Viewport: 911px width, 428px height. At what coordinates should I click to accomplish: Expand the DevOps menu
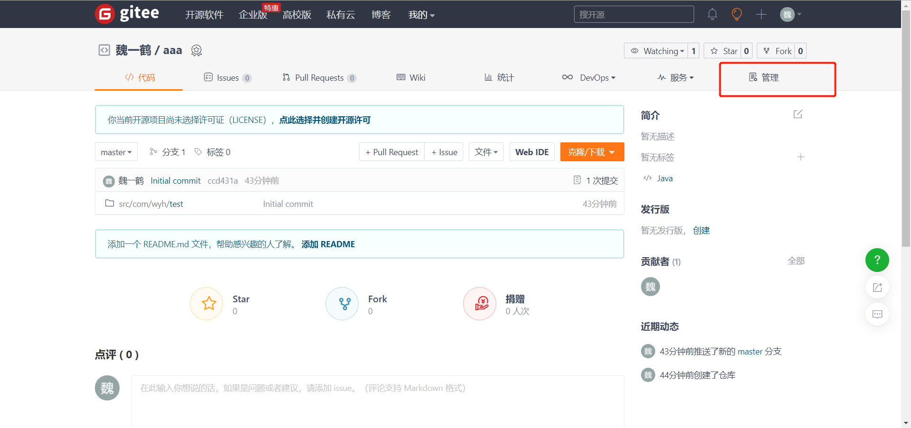(x=589, y=77)
